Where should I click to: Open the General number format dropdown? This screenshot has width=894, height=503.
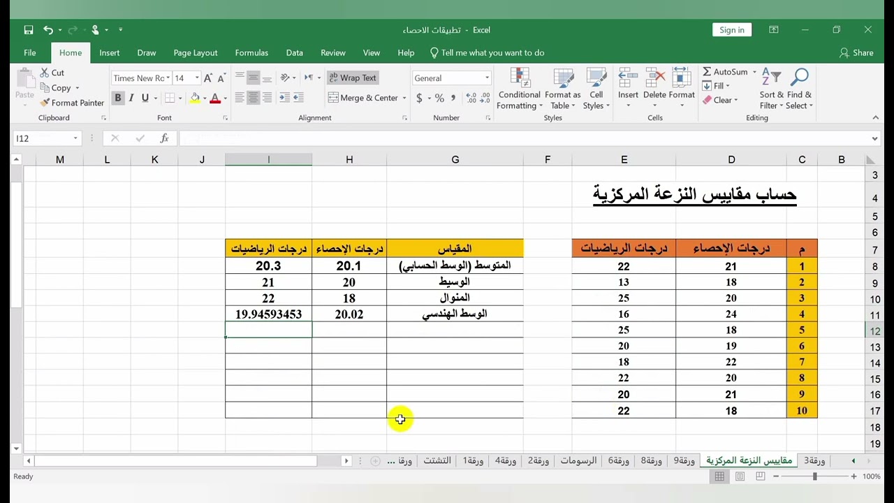click(487, 78)
